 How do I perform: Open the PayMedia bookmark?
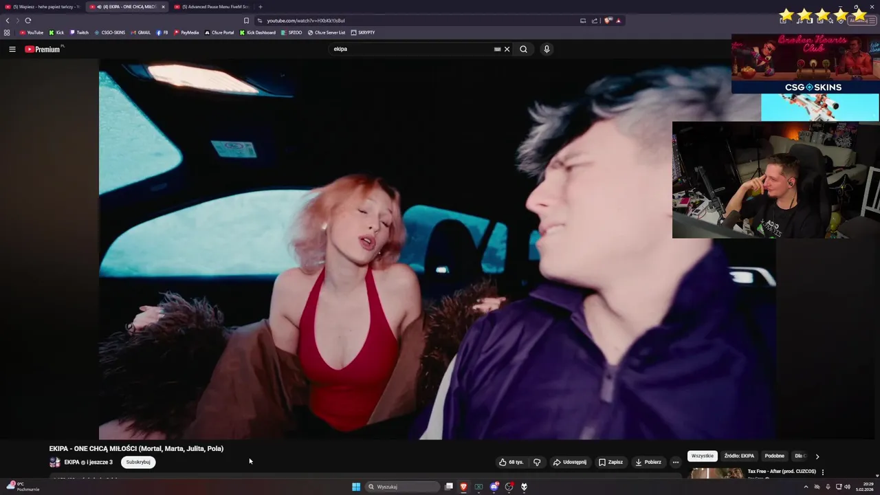pyautogui.click(x=186, y=32)
